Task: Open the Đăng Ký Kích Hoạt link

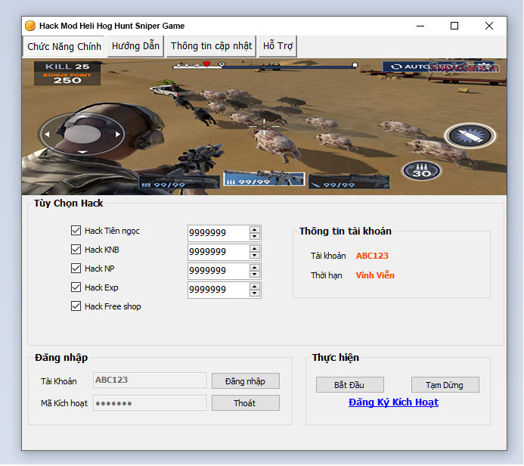Action: (x=393, y=402)
